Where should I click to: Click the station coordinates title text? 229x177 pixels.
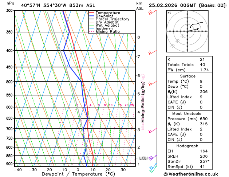[58, 5]
